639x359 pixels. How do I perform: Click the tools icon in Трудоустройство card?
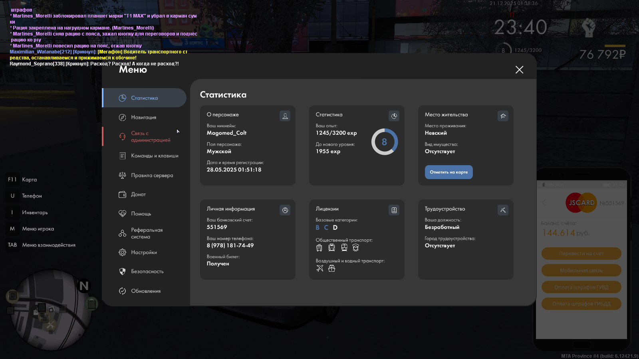pyautogui.click(x=503, y=210)
